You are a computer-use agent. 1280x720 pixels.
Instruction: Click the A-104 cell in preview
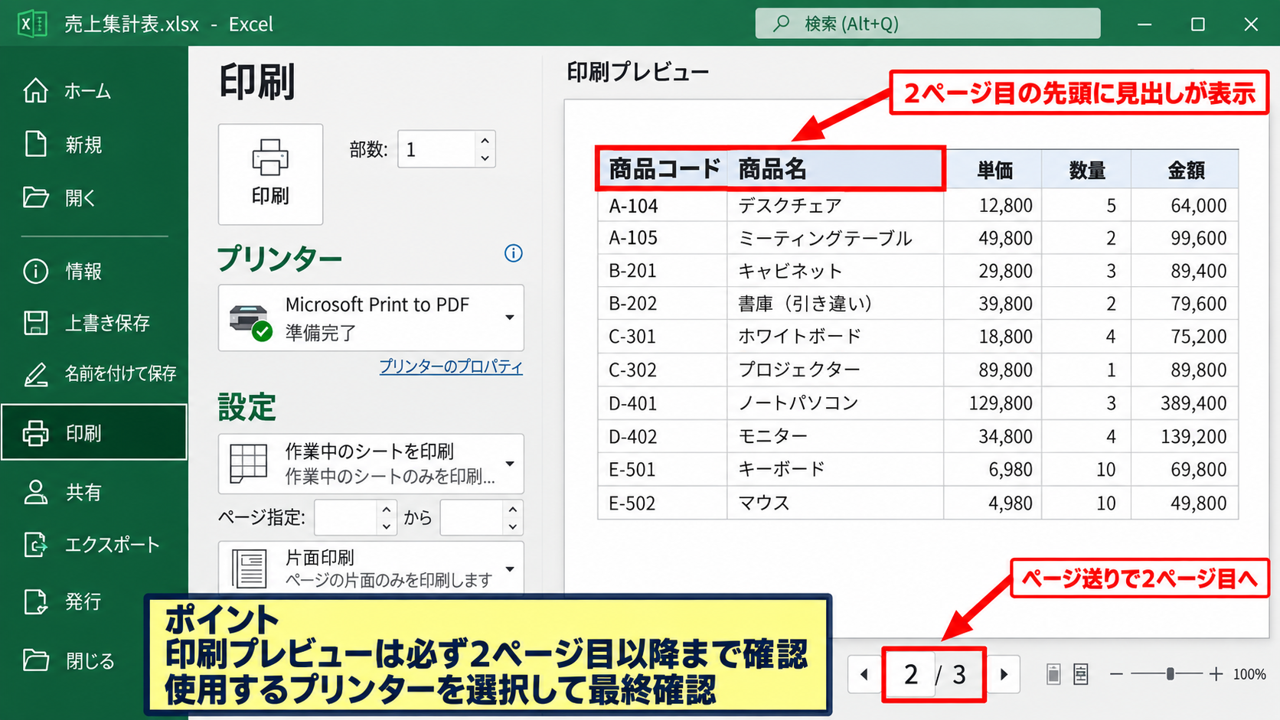(663, 205)
